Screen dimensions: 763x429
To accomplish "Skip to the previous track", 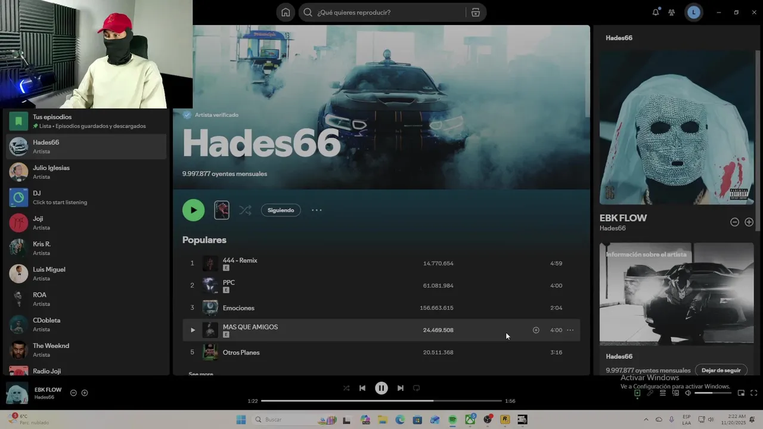I will click(362, 388).
